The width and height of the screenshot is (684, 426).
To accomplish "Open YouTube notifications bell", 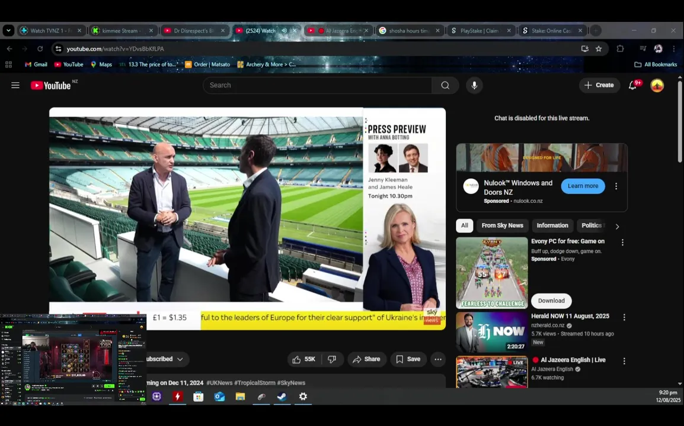I will tap(632, 85).
